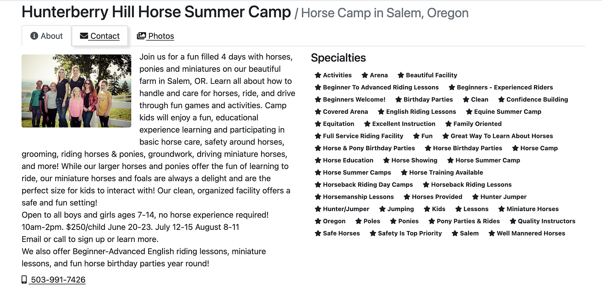This screenshot has height=299, width=602.
Task: Click the Safety Is Top Priority tag
Action: point(410,233)
